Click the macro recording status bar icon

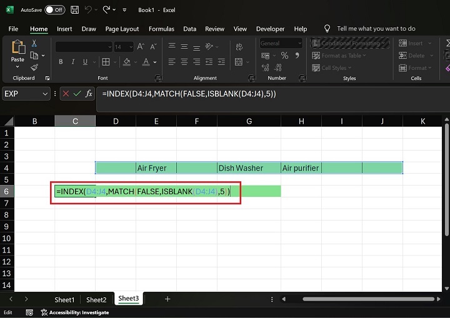tap(28, 312)
